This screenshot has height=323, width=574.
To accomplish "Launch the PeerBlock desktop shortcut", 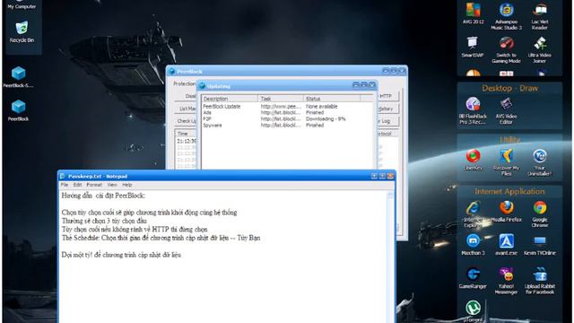I will pyautogui.click(x=18, y=110).
